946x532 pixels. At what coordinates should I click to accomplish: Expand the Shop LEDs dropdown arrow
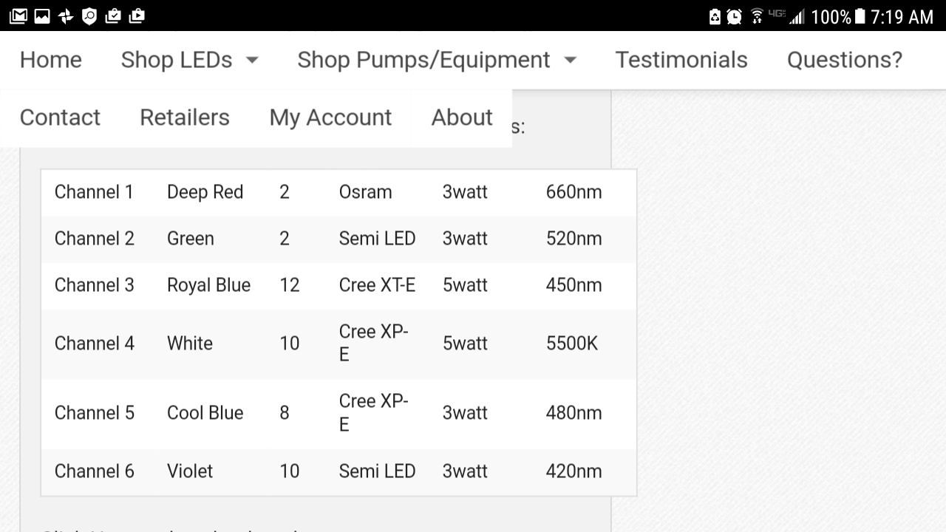click(x=252, y=60)
